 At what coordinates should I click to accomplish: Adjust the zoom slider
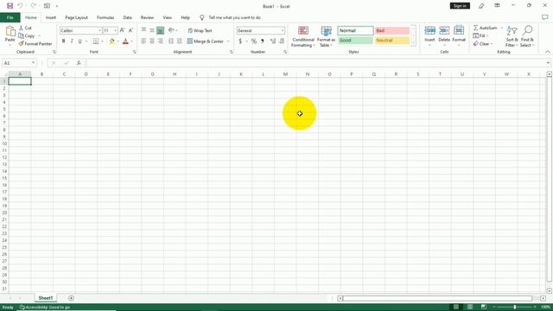click(x=515, y=308)
